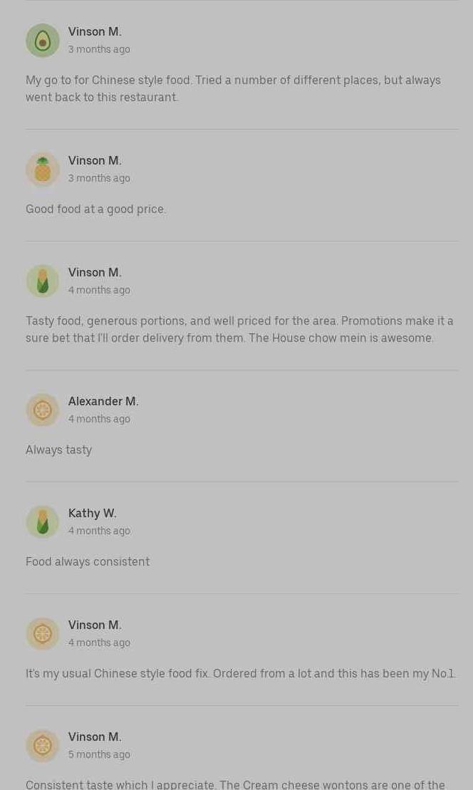
Task: Click the pineapple avatar icon
Action: [43, 170]
